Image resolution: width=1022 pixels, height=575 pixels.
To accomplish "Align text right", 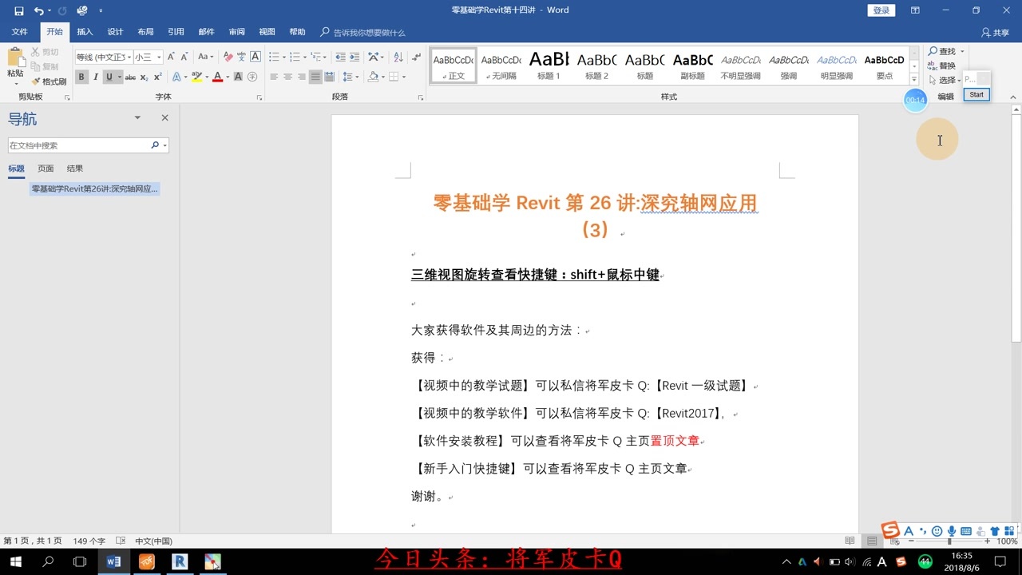I will coord(301,77).
